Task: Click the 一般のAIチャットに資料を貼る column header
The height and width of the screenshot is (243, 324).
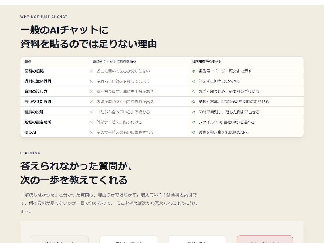Action: pos(113,61)
